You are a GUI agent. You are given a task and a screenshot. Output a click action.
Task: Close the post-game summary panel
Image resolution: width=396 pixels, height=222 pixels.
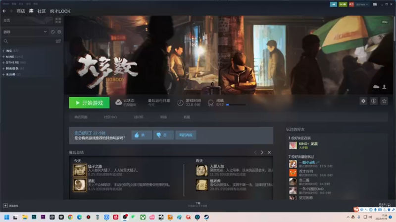(x=269, y=152)
